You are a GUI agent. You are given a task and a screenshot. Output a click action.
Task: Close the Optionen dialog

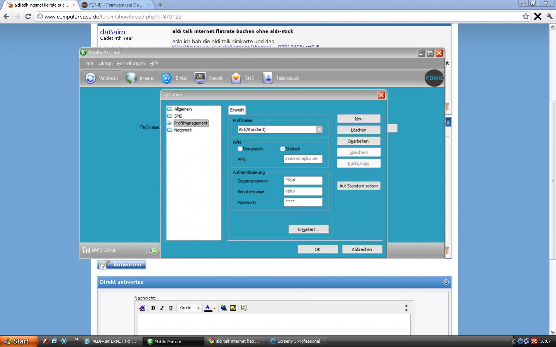381,95
